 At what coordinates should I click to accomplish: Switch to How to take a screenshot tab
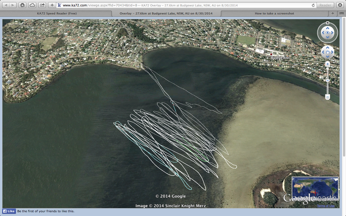pyautogui.click(x=275, y=13)
